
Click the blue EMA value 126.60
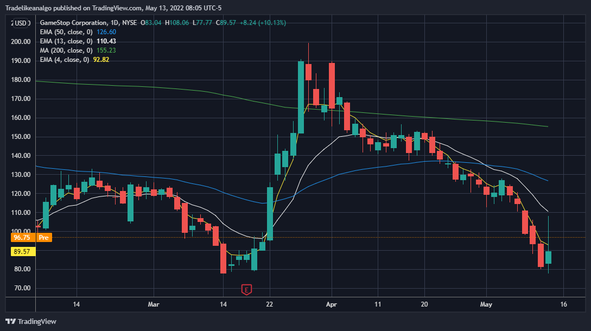coord(106,32)
